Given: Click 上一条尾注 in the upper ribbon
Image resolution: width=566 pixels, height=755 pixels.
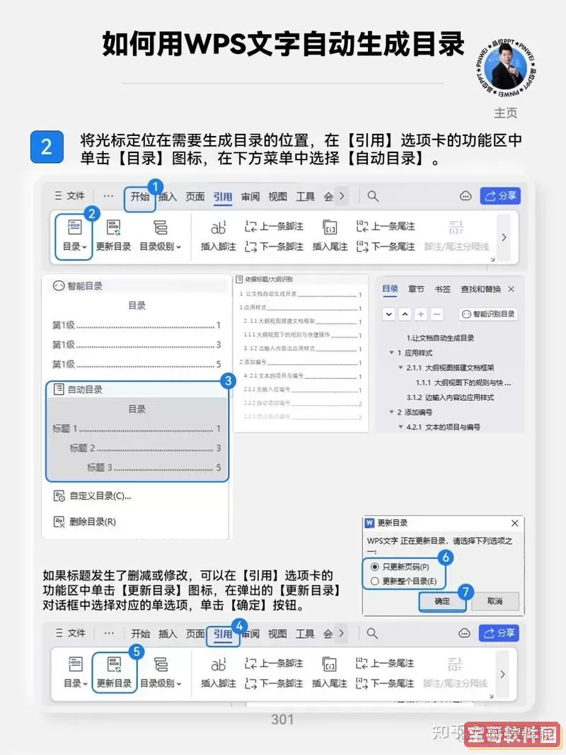Looking at the screenshot, I should [385, 227].
